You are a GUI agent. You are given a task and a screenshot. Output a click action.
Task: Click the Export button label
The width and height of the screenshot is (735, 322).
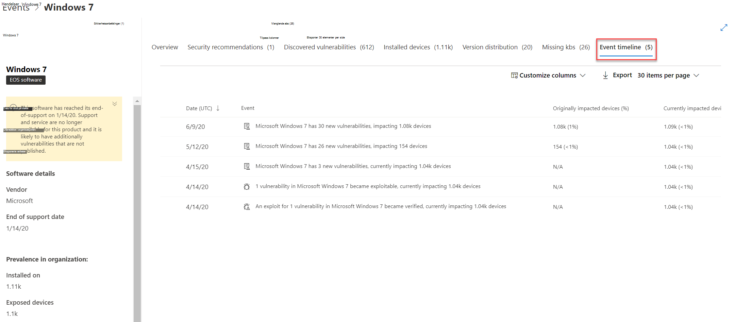pyautogui.click(x=622, y=75)
